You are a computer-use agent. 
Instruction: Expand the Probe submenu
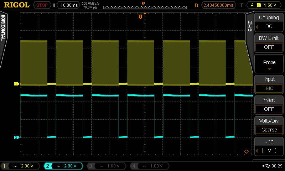(269, 64)
